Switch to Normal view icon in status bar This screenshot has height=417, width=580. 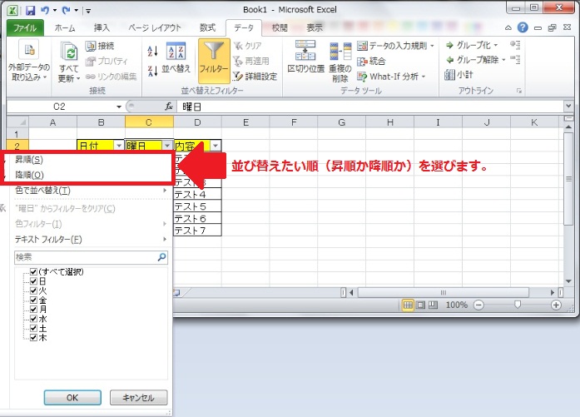pyautogui.click(x=408, y=305)
